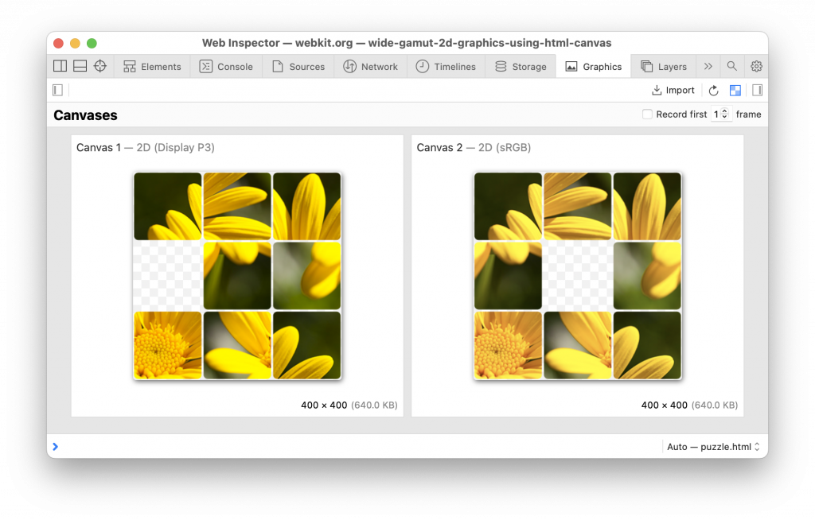Show the left navigation sidebar
This screenshot has width=815, height=520.
tap(57, 91)
